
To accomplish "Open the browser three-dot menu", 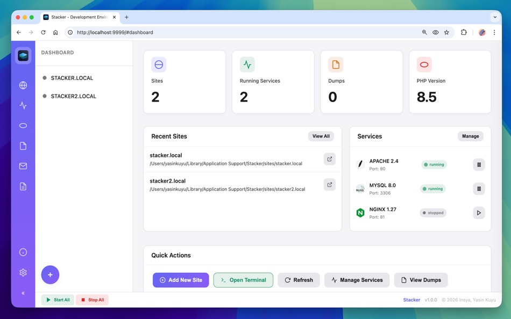I will click(494, 32).
